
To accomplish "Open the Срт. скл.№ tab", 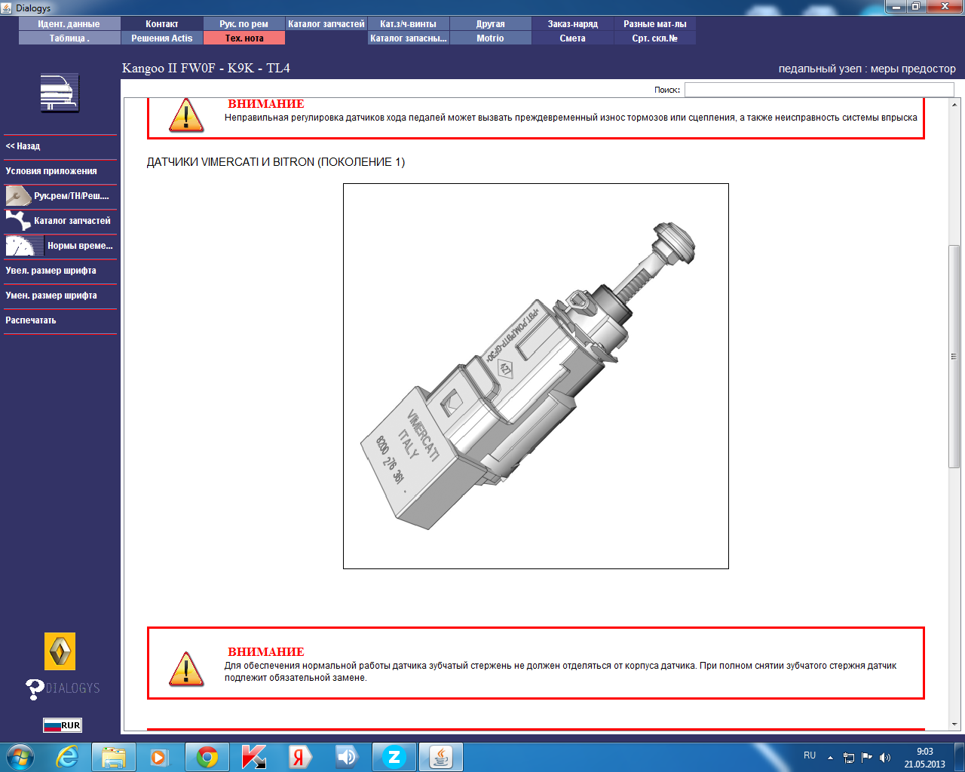I will 655,38.
